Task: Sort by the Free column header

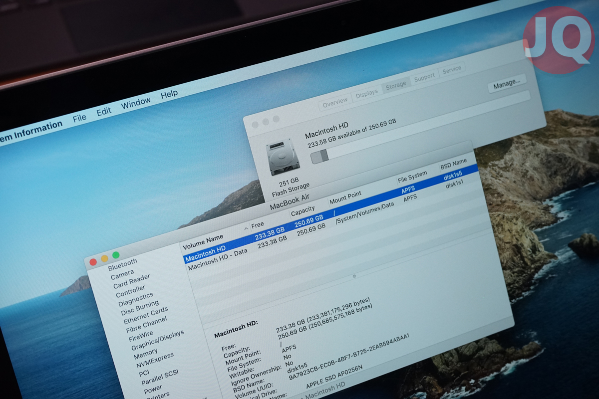Action: (258, 225)
